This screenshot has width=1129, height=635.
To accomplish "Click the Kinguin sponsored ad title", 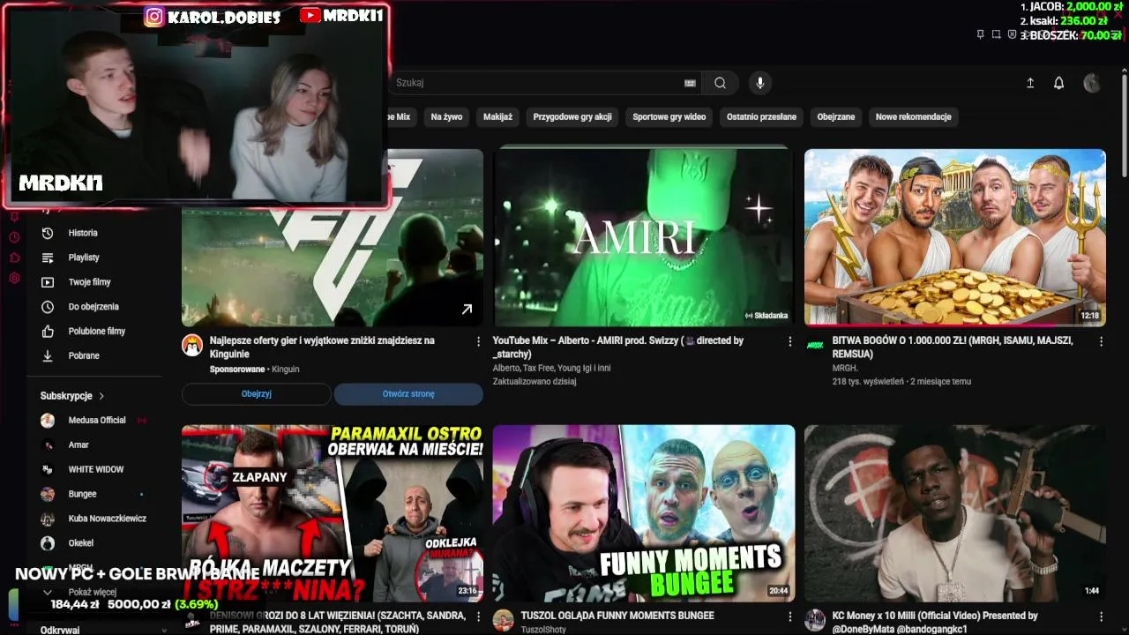I will (x=322, y=347).
